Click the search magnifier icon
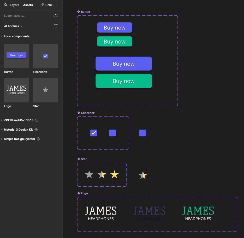 (5, 5)
